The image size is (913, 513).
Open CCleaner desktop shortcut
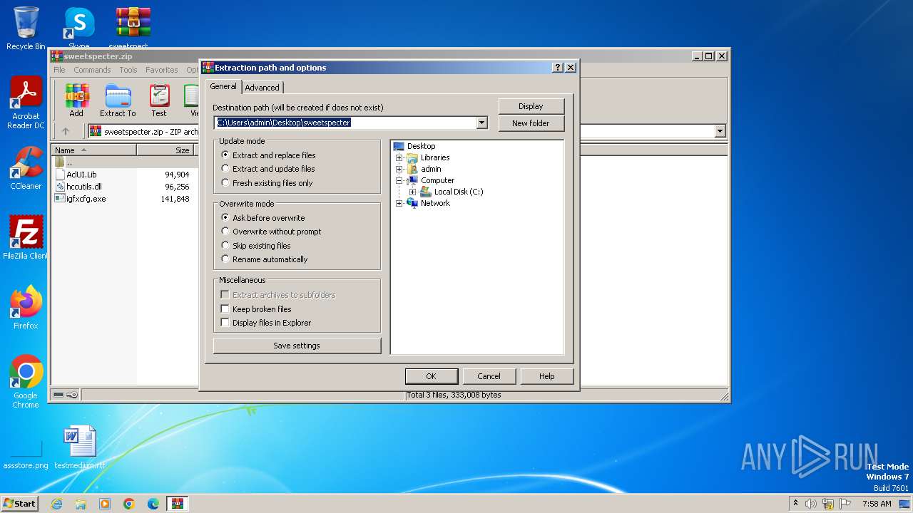tap(26, 168)
